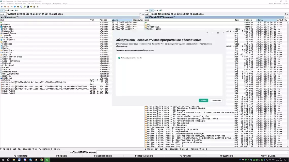Click Удалить button in Kaspersky dialog

(203, 100)
